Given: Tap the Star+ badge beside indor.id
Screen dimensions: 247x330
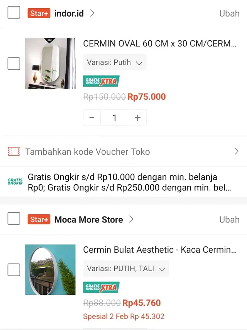Looking at the screenshot, I should [x=39, y=13].
